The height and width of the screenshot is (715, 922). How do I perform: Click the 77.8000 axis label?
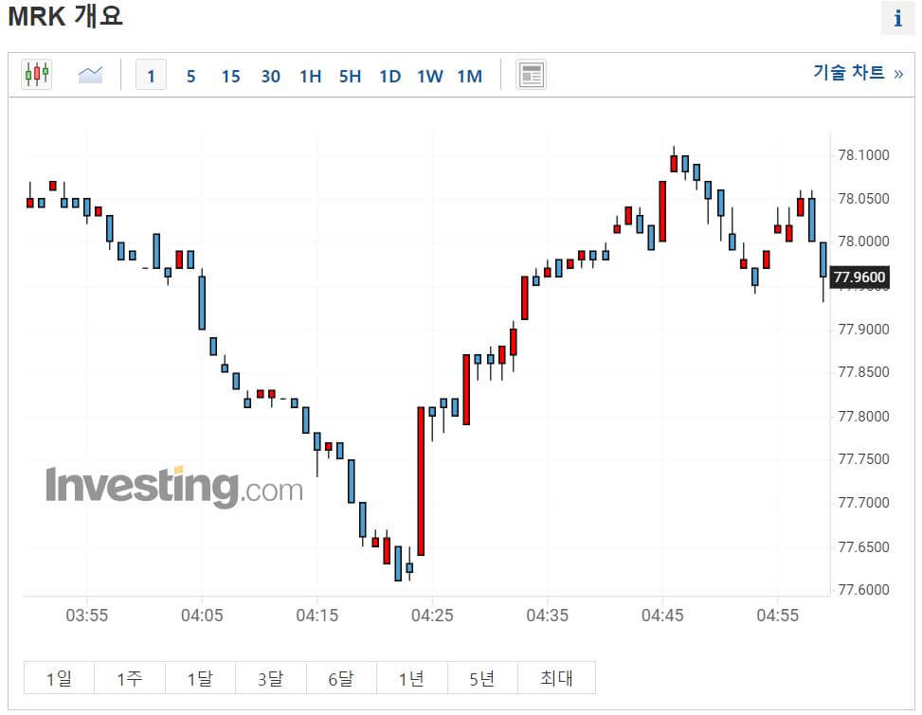tap(863, 416)
